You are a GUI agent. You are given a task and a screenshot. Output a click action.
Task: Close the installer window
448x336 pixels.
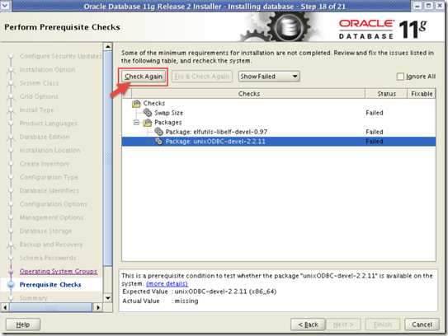pyautogui.click(x=440, y=6)
